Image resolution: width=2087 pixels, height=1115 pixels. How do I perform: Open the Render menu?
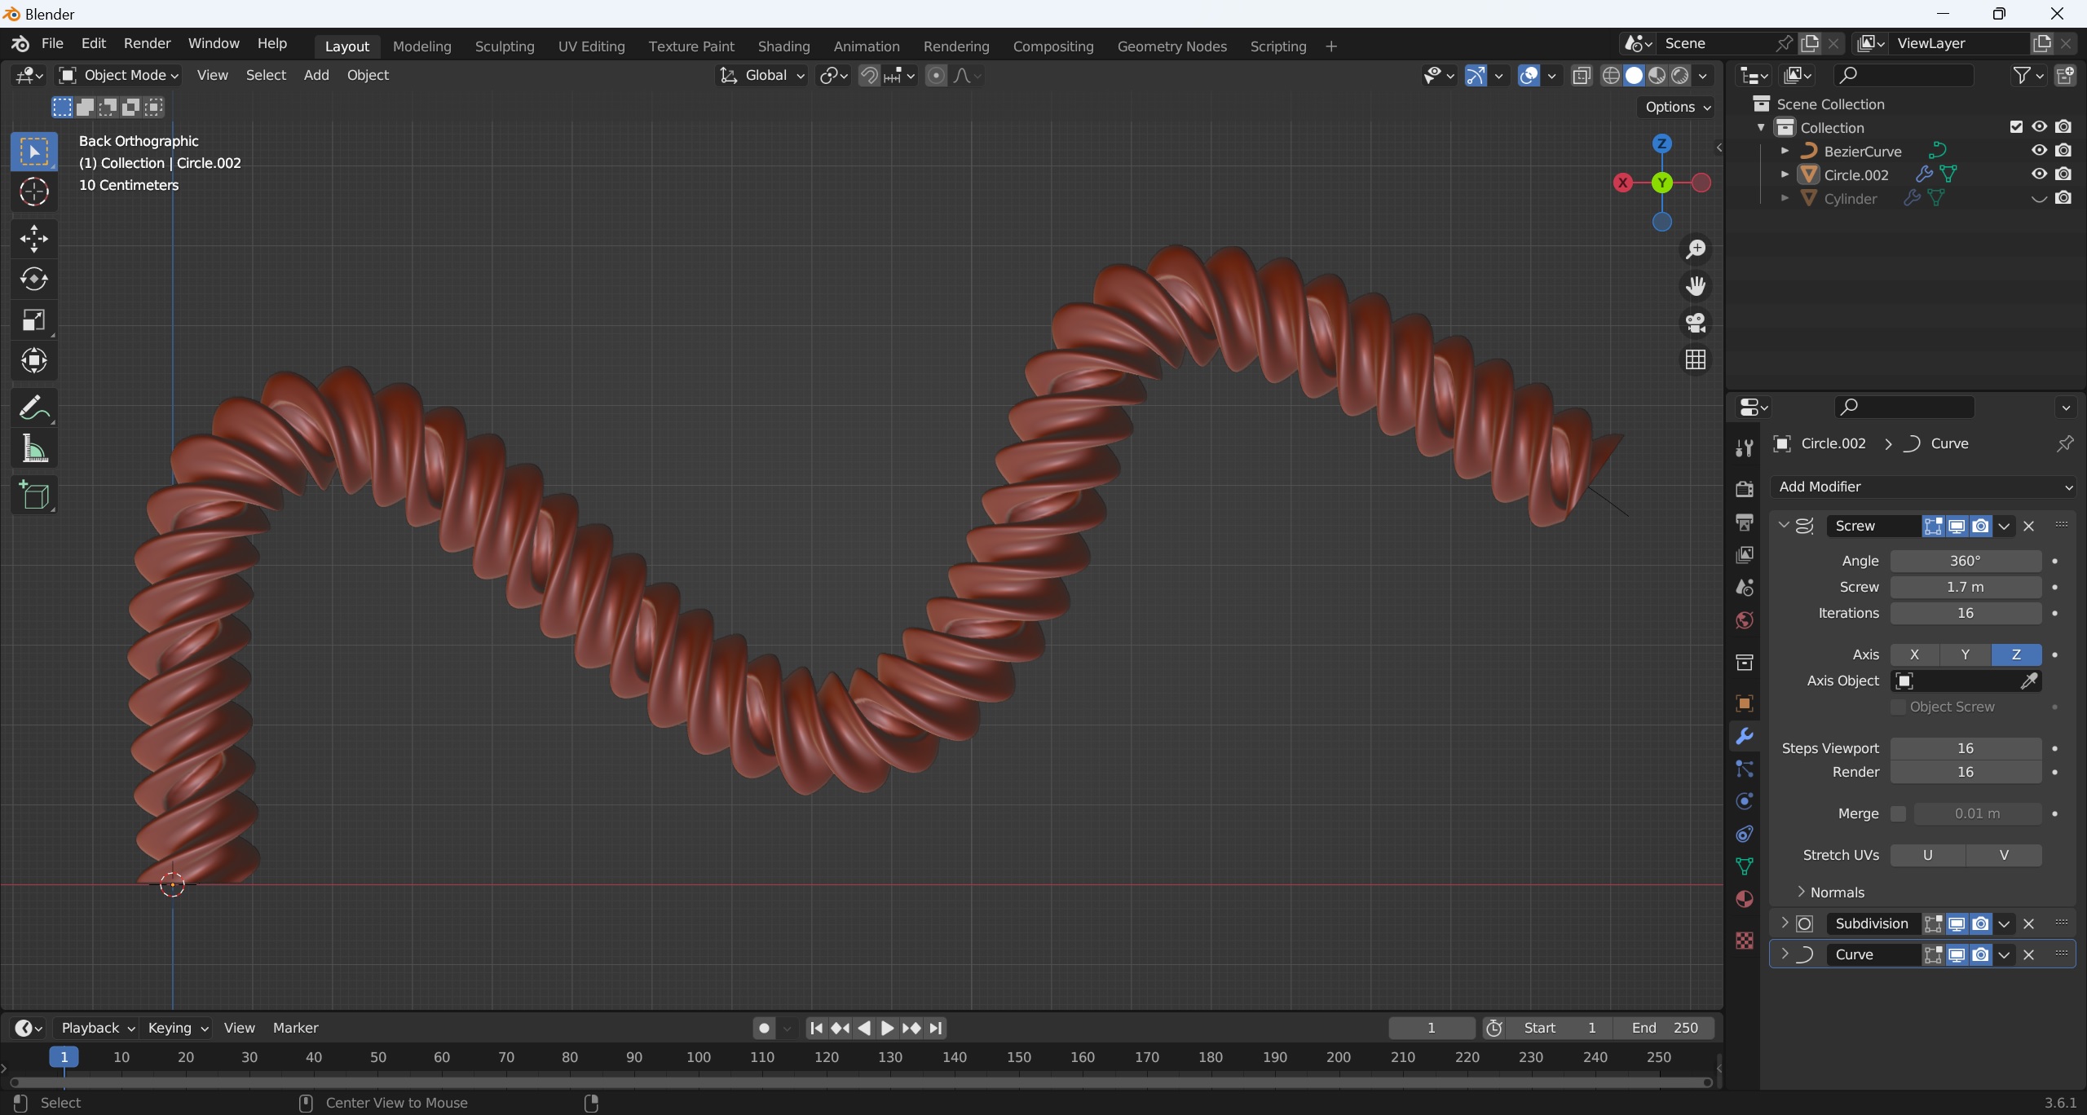[x=147, y=44]
